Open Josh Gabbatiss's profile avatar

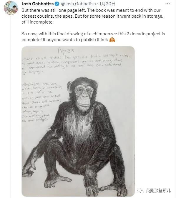coord(11,8)
